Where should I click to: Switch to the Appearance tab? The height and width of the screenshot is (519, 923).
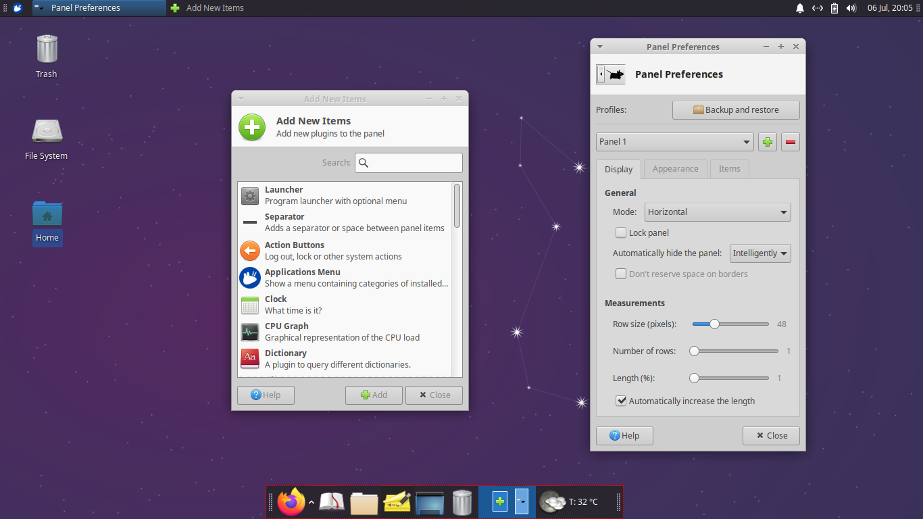(x=675, y=169)
